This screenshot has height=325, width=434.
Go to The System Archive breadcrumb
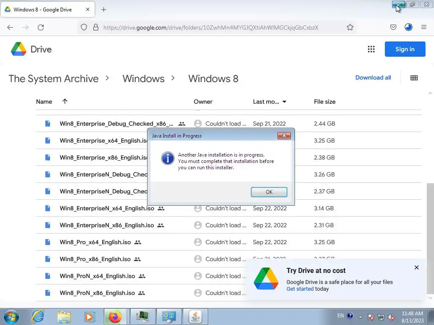pyautogui.click(x=53, y=78)
